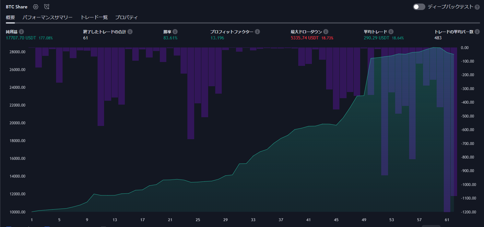Click the 純利益 metric label
Screen dimensions: 484x227
[x=12, y=32]
